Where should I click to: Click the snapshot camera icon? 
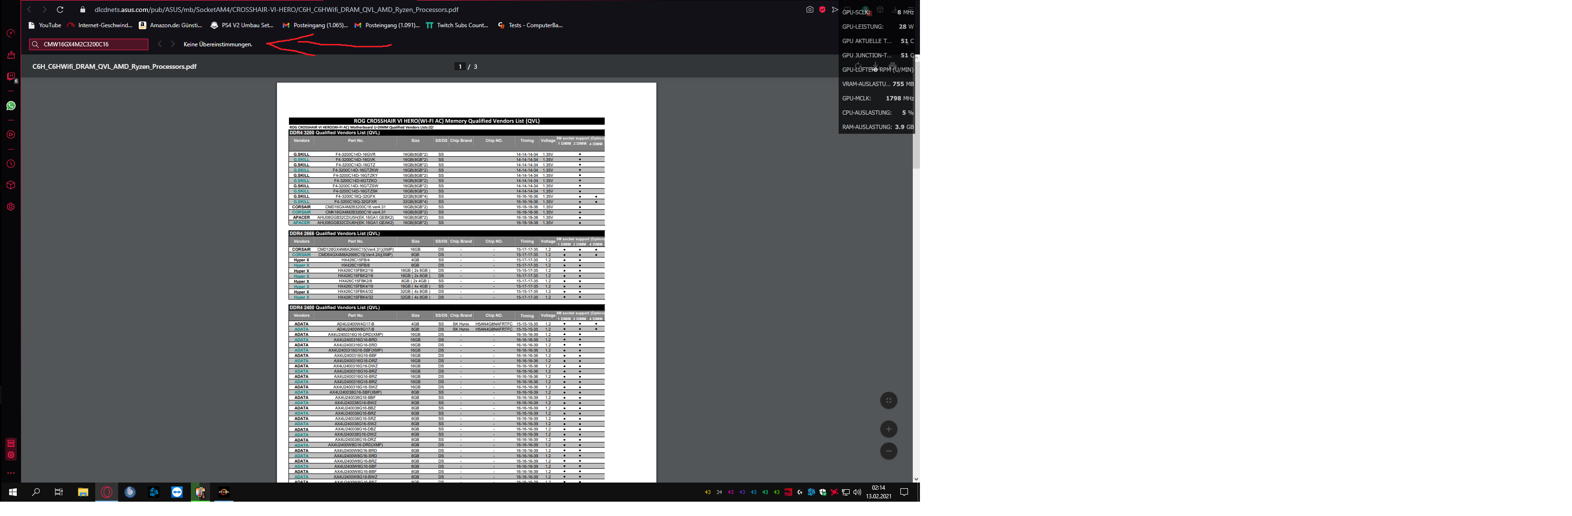click(x=809, y=10)
